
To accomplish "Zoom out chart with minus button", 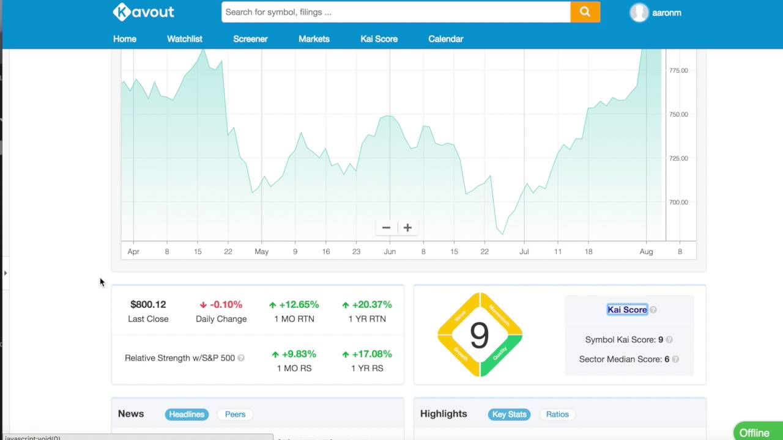I will [386, 227].
